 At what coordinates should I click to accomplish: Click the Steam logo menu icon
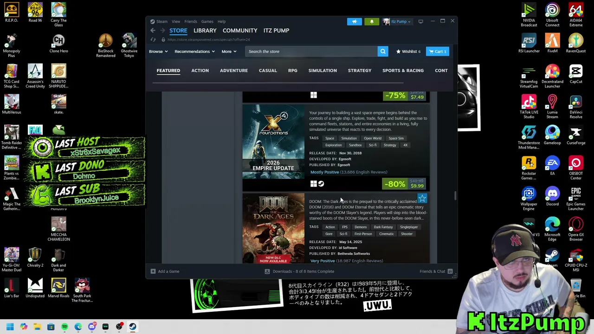pos(152,21)
